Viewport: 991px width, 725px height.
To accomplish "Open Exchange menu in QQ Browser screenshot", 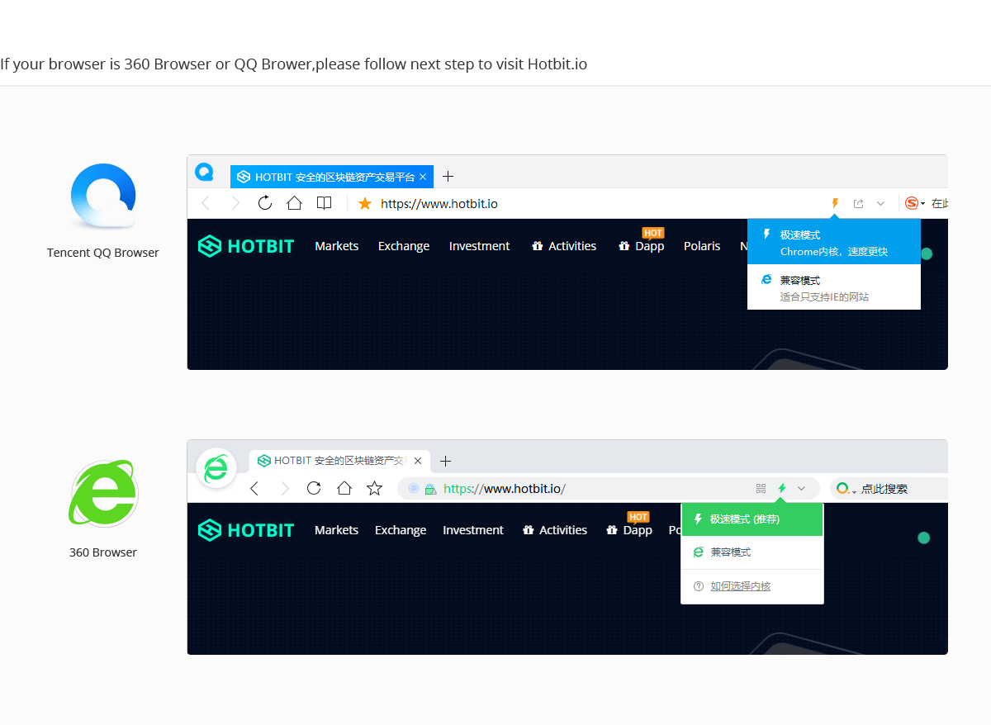I will coord(404,246).
